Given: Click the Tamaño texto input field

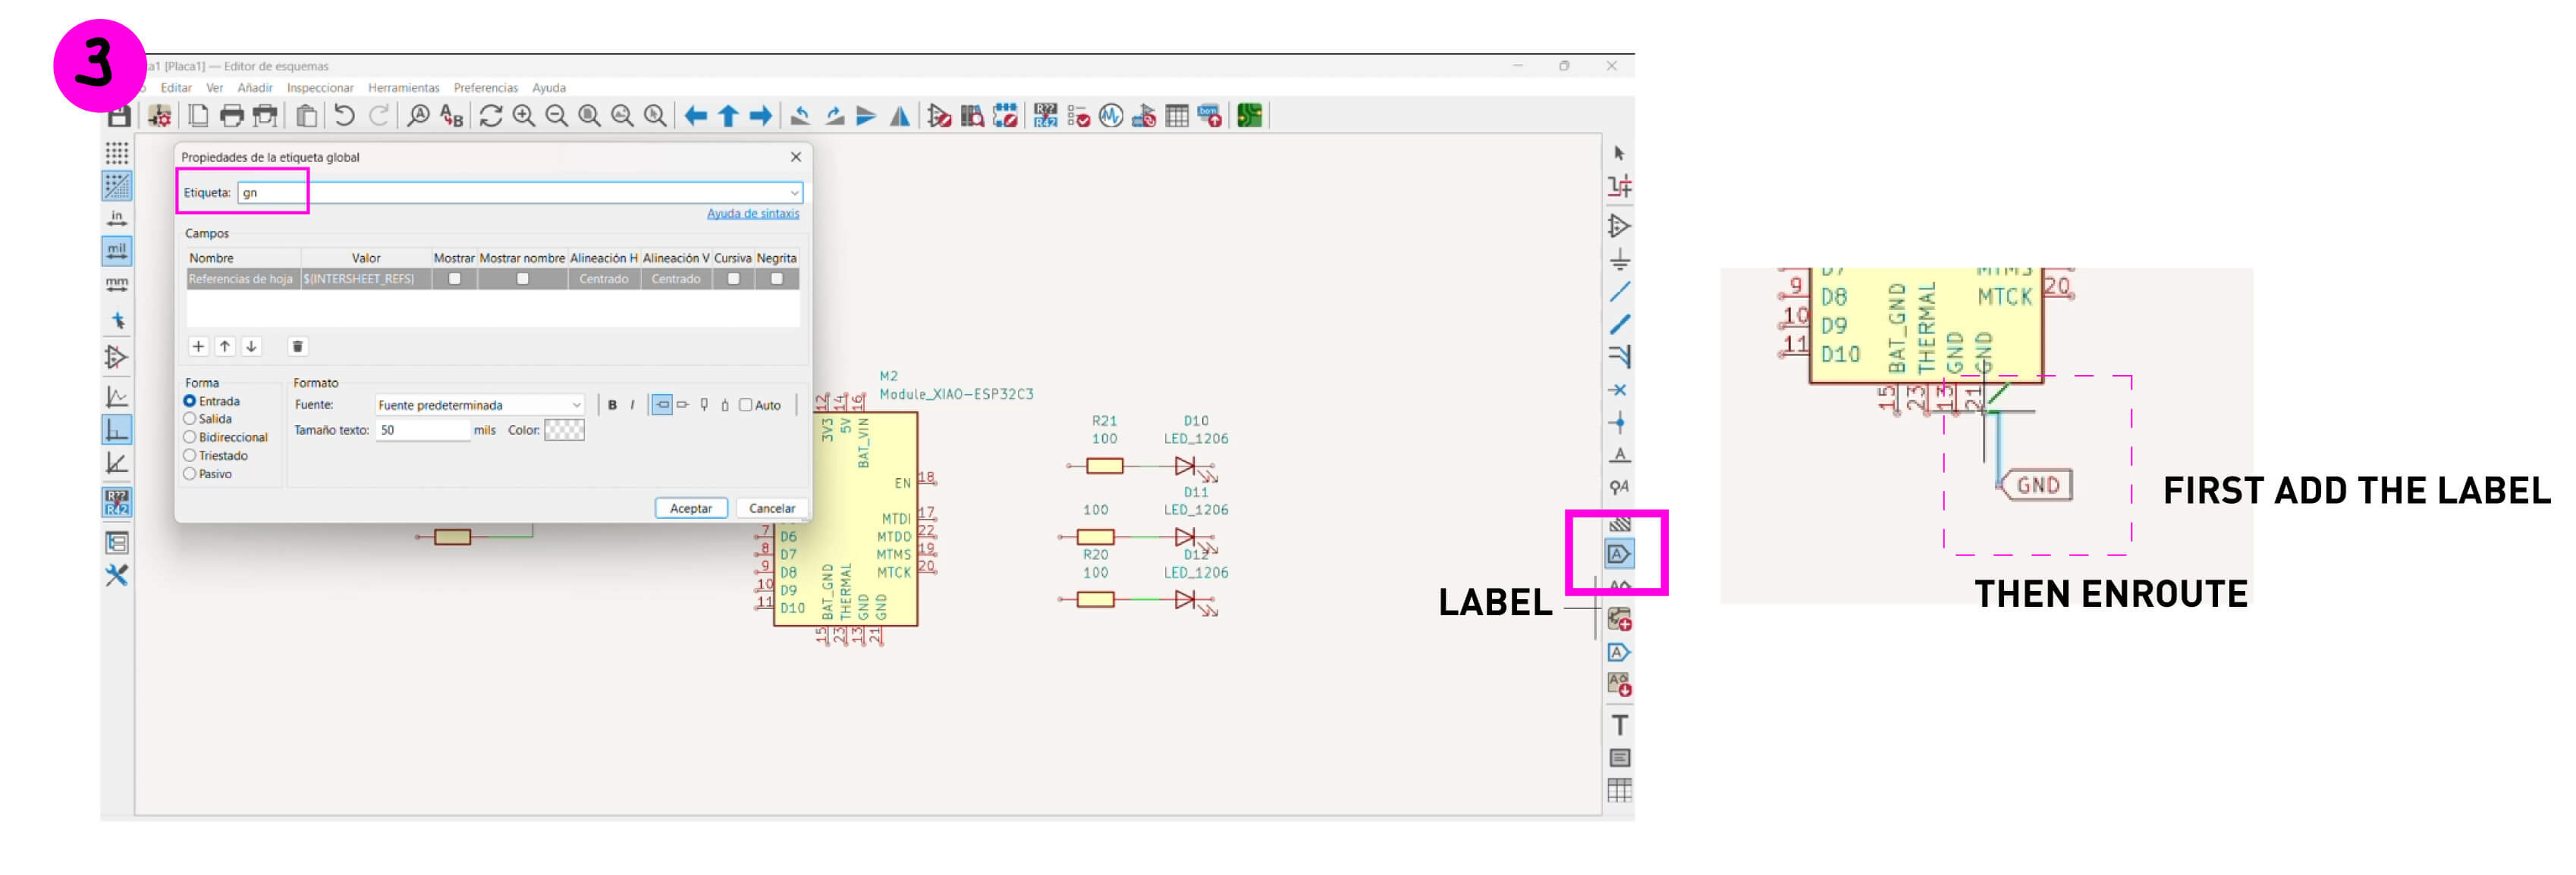Looking at the screenshot, I should [423, 430].
